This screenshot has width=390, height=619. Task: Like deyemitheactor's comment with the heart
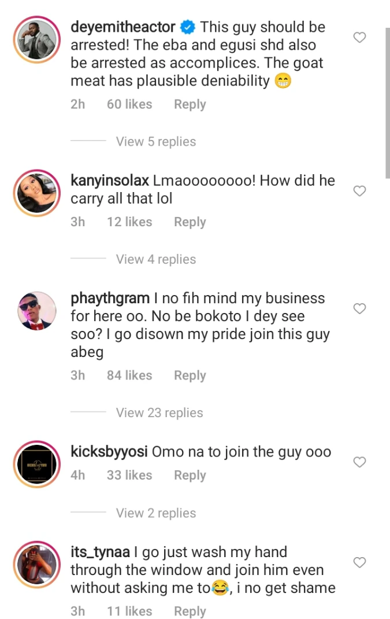(x=359, y=38)
